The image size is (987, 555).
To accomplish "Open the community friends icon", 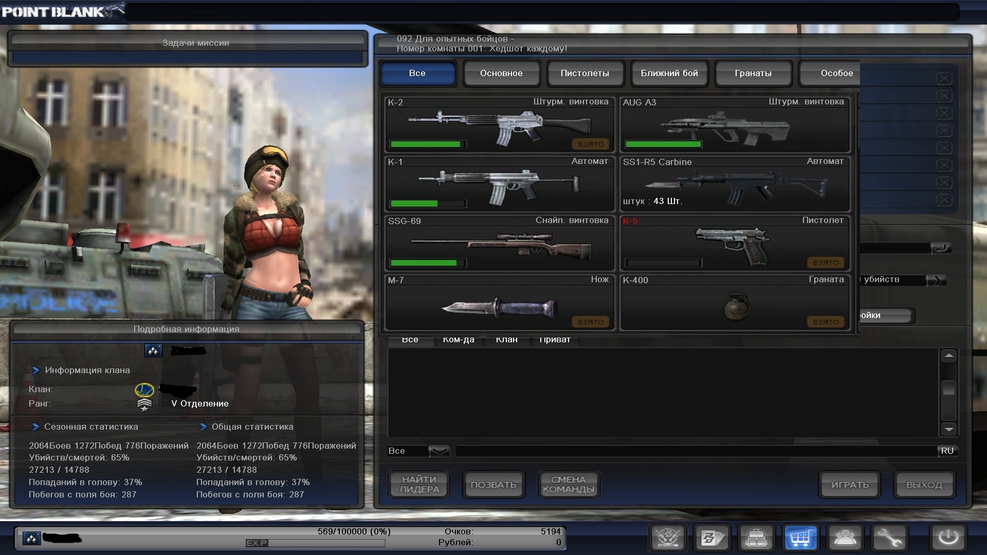I will pos(845,538).
